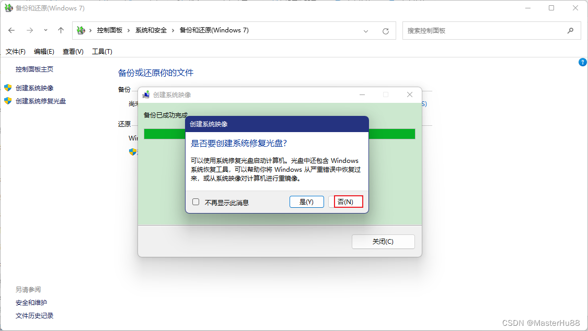Select 系统和安全 in the breadcrumb

pyautogui.click(x=151, y=30)
